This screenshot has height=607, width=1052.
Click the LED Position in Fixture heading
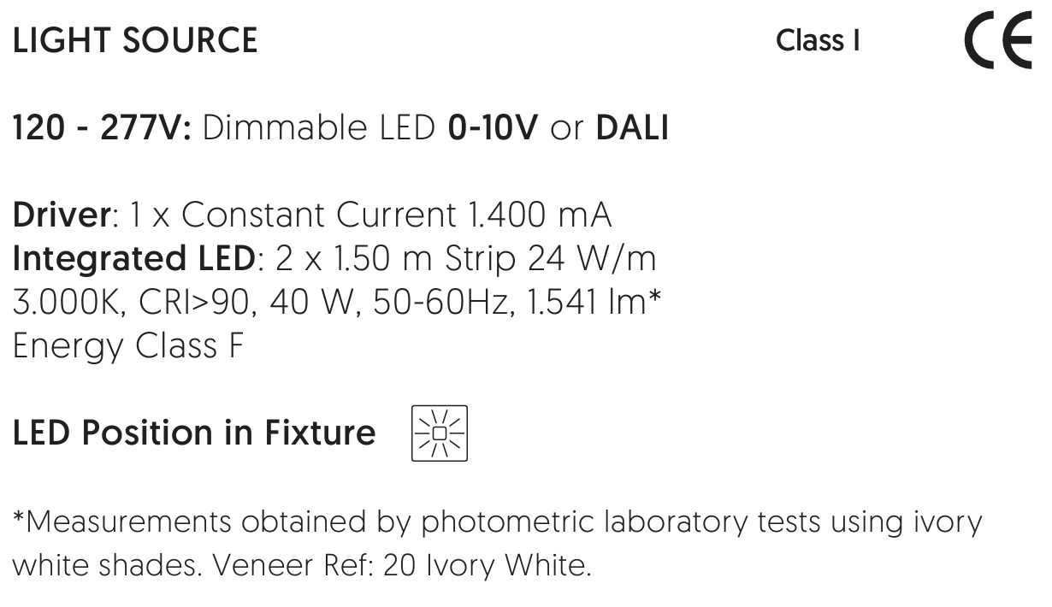pos(194,433)
